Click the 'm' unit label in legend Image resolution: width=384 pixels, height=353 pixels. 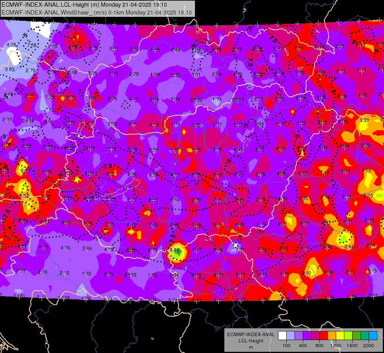[251, 347]
